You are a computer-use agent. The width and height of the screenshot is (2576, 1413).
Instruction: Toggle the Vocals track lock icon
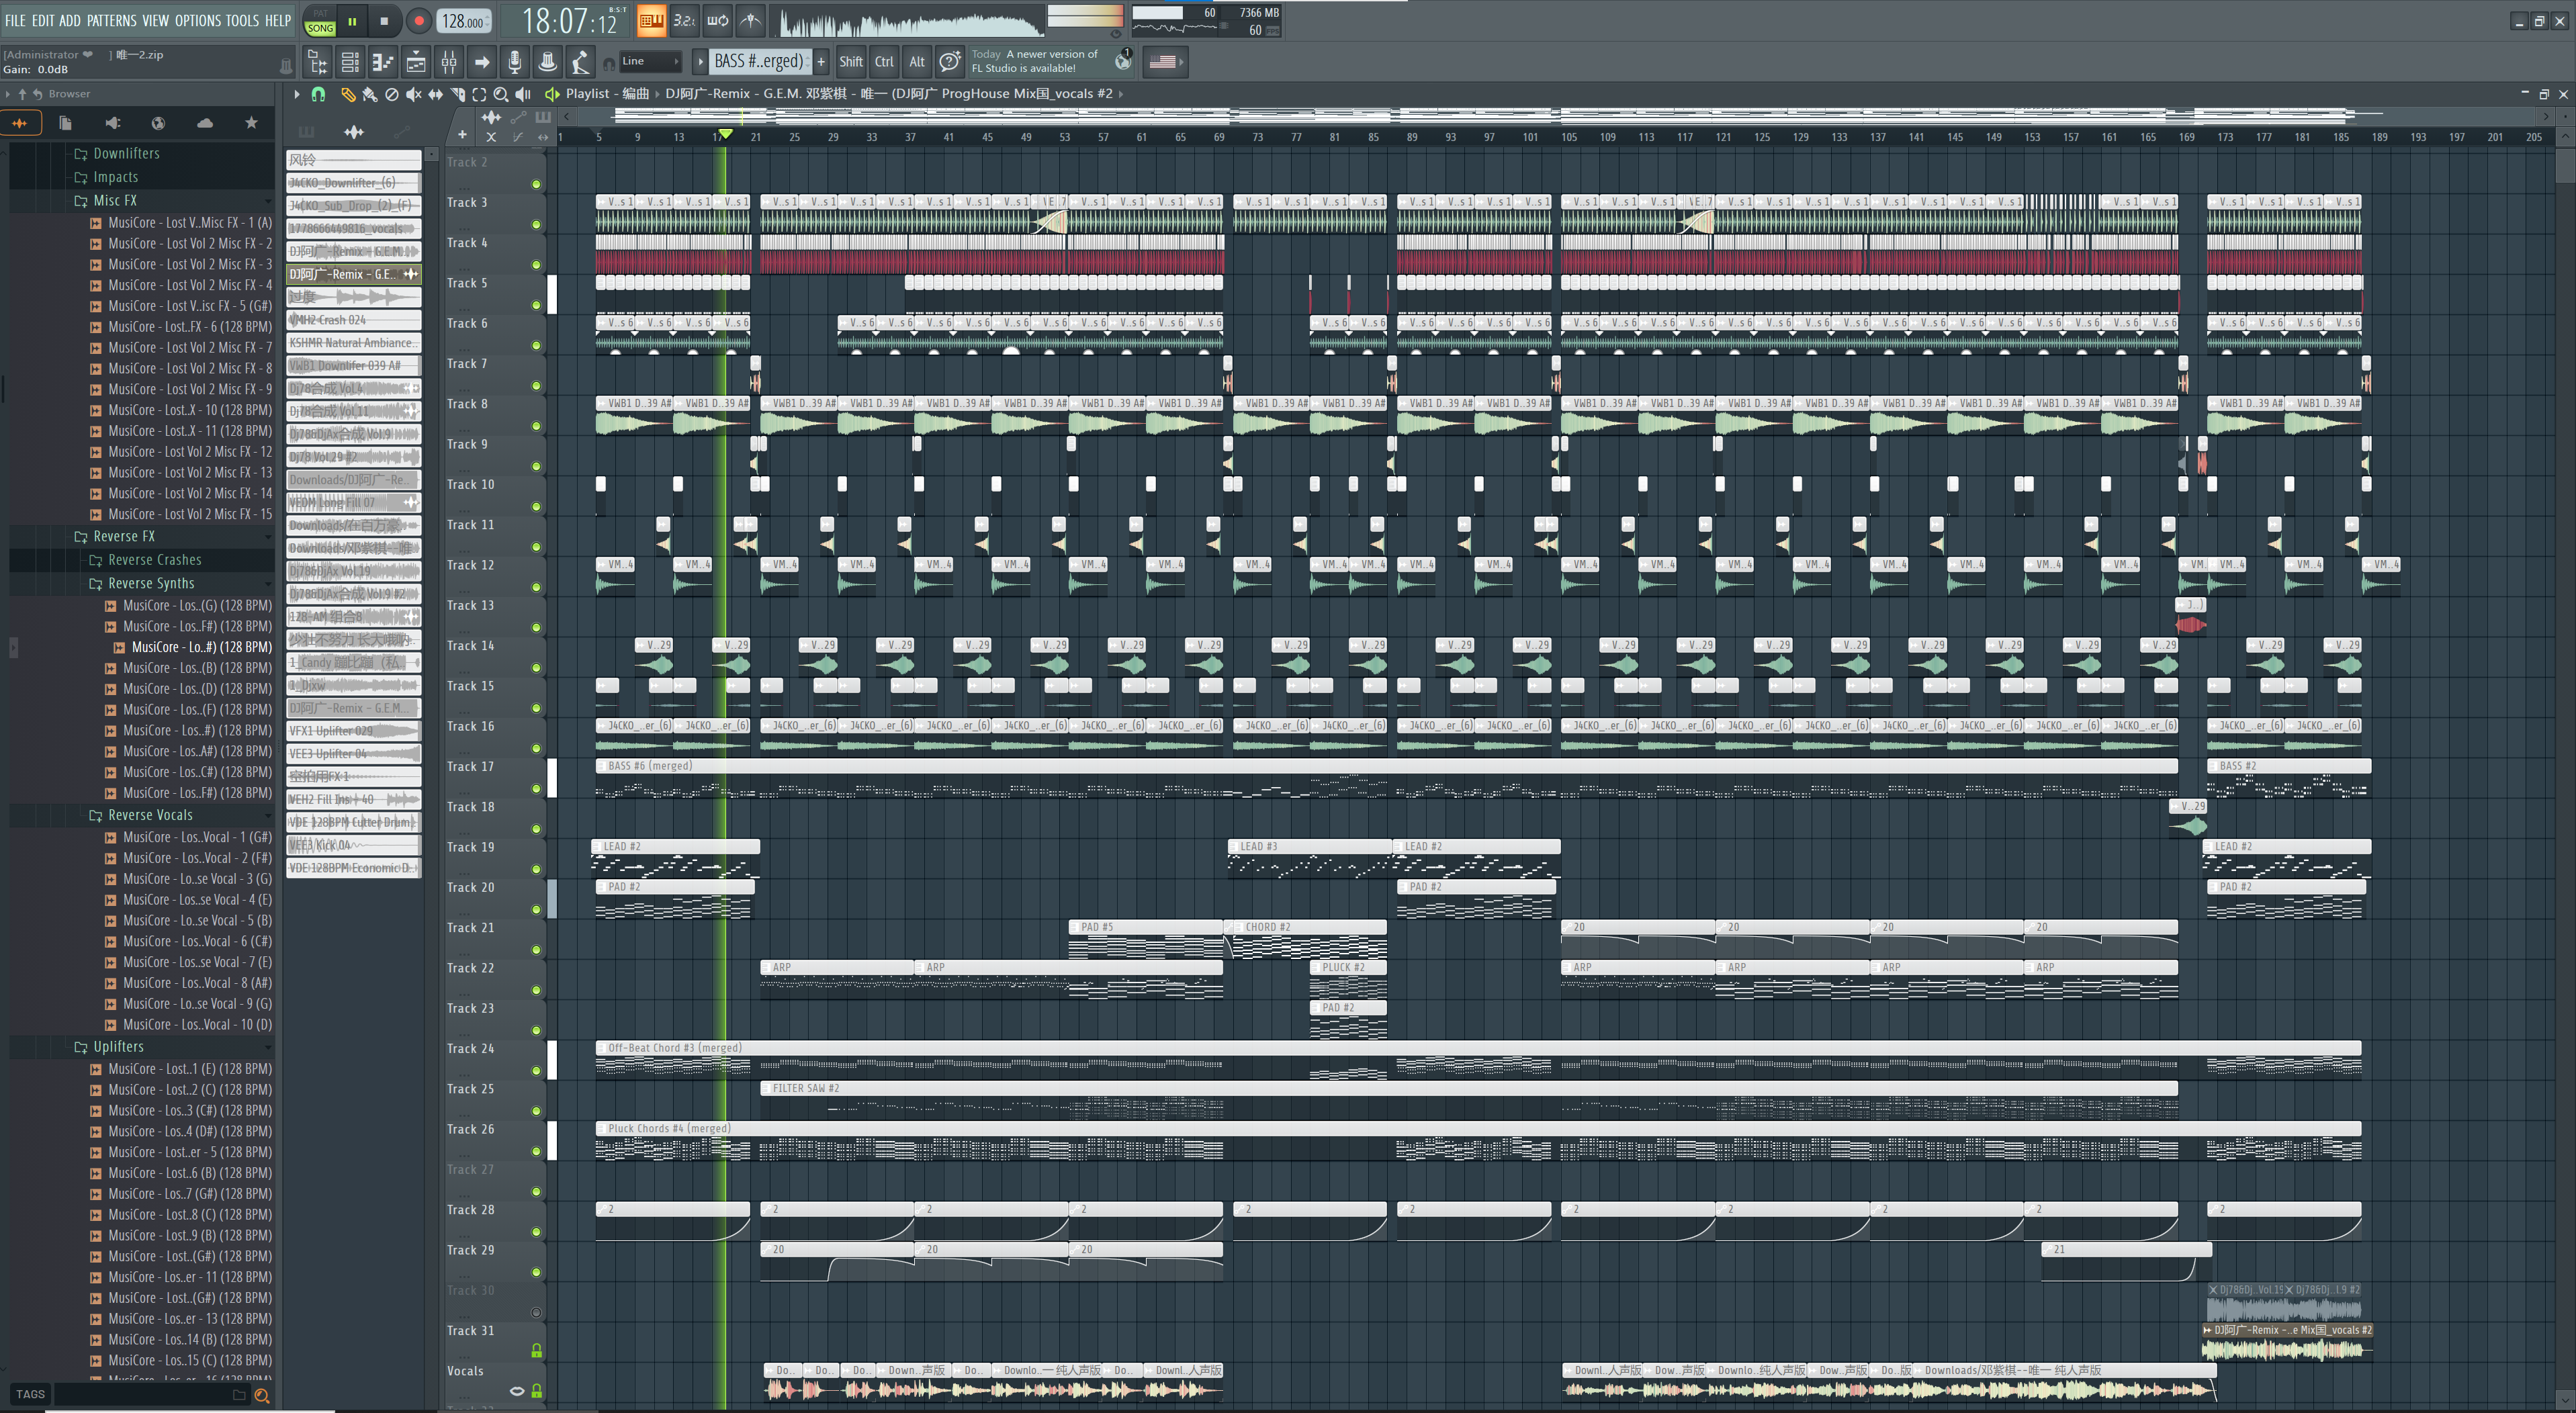tap(536, 1391)
